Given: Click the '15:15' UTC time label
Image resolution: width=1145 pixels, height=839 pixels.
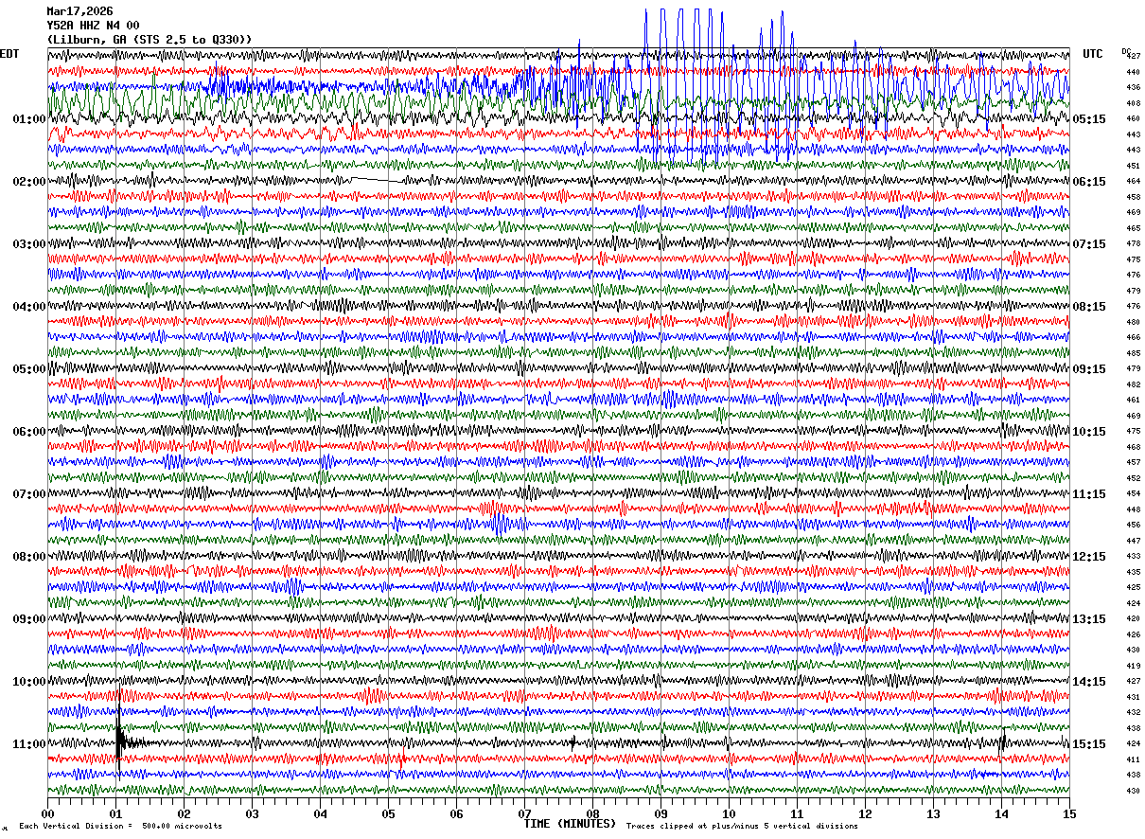Looking at the screenshot, I should coord(1089,744).
